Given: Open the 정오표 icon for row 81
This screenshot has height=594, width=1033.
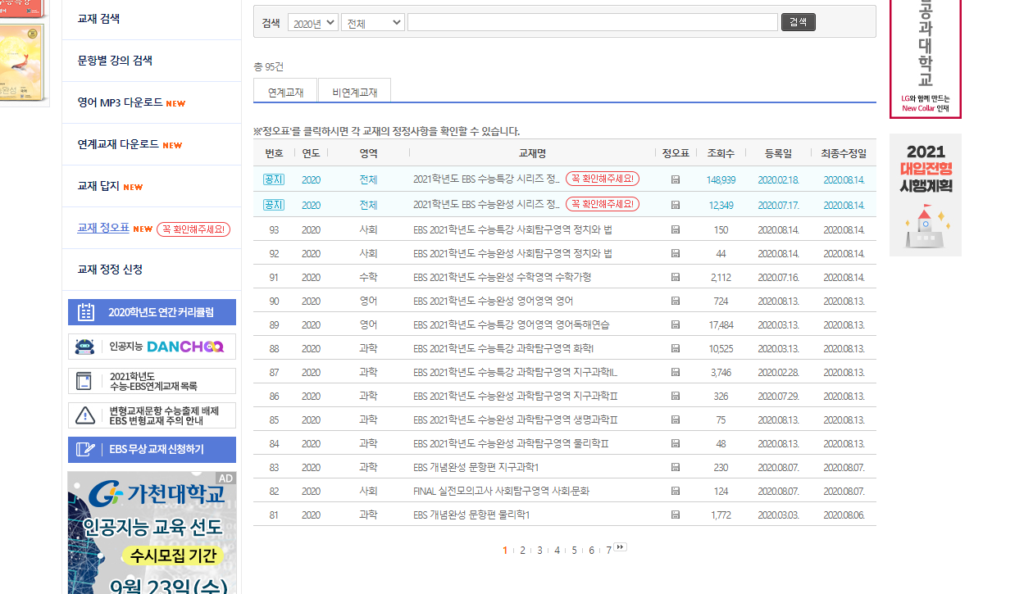Looking at the screenshot, I should coord(676,515).
